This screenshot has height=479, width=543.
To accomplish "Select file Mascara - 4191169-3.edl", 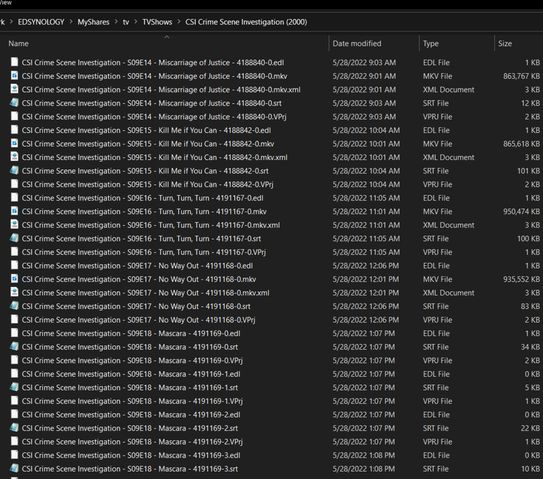I will (x=131, y=455).
